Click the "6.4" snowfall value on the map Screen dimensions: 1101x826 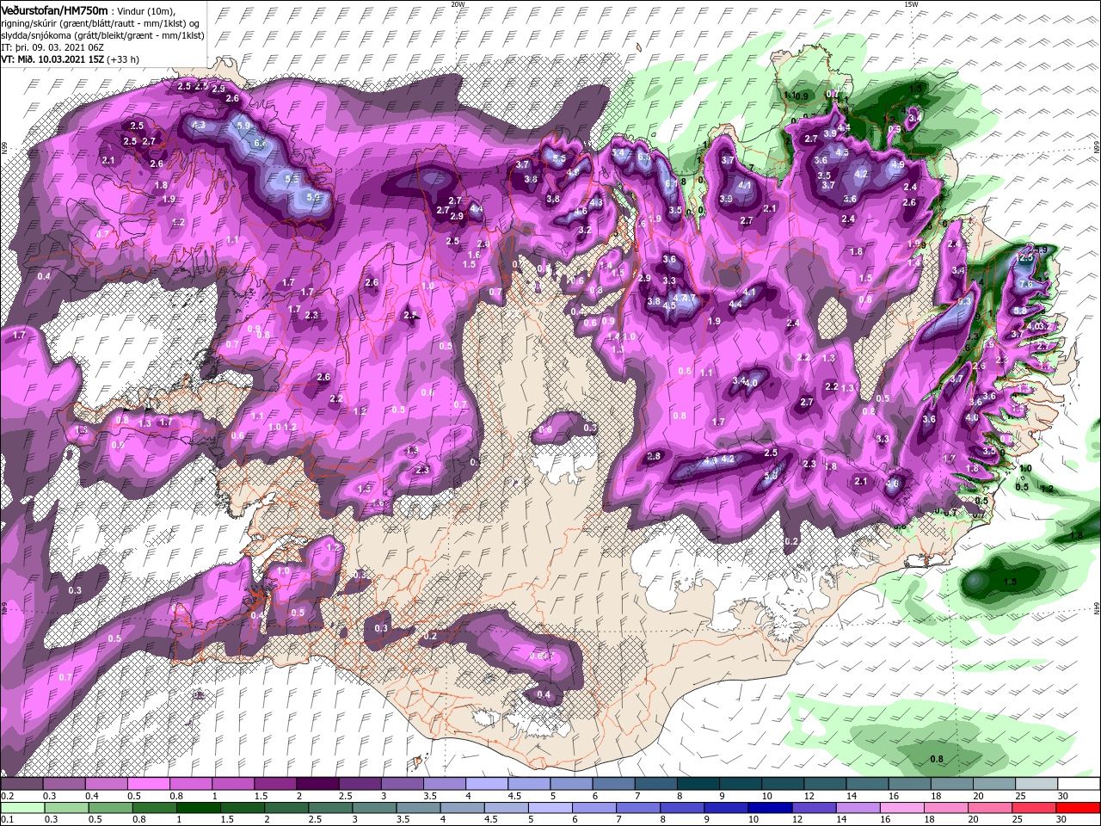click(261, 143)
